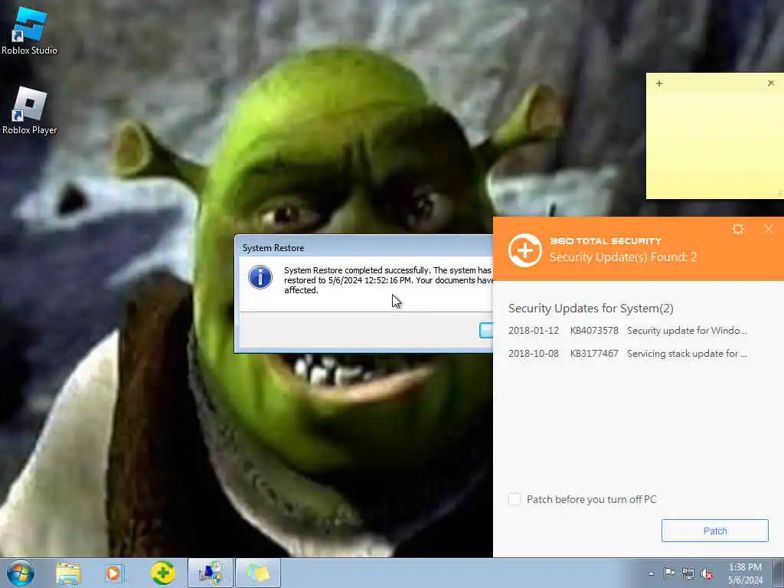Close the 360 Total Security popup
Viewport: 784px width, 588px height.
(769, 229)
